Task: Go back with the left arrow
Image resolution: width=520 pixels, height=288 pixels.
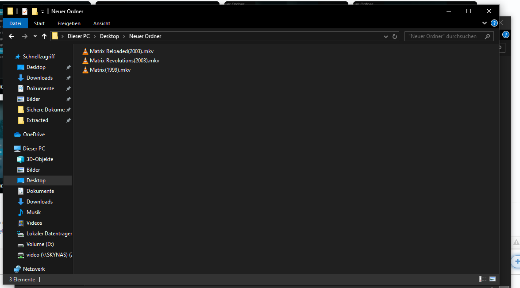Action: pyautogui.click(x=12, y=36)
